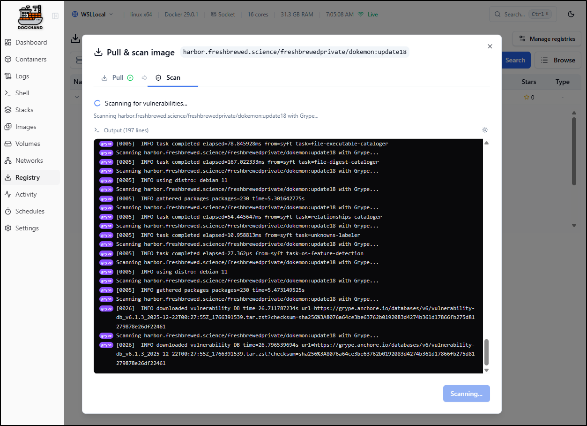Open the Shell terminal page
Viewport: 587px width, 426px height.
pos(22,93)
